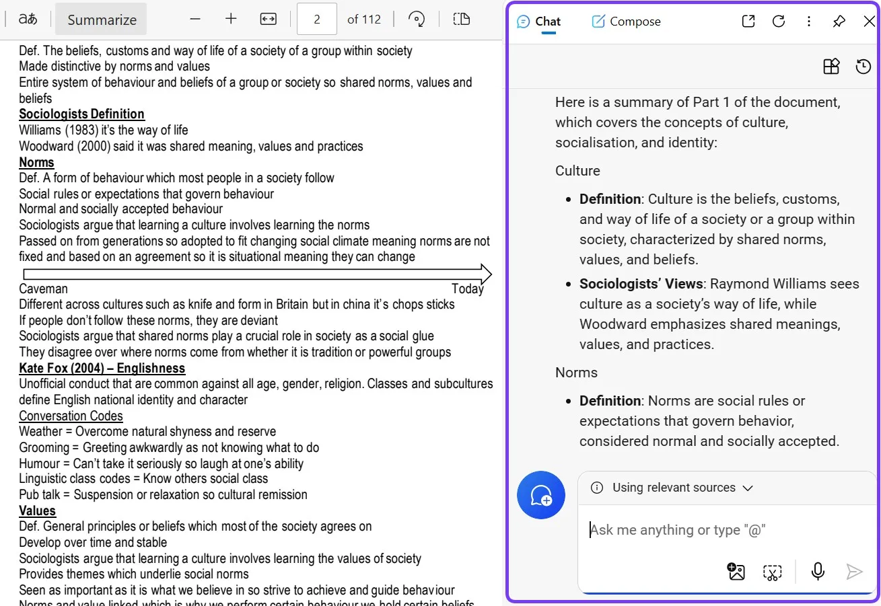Expand the sources info tooltip
This screenshot has height=606, width=881.
coord(598,488)
